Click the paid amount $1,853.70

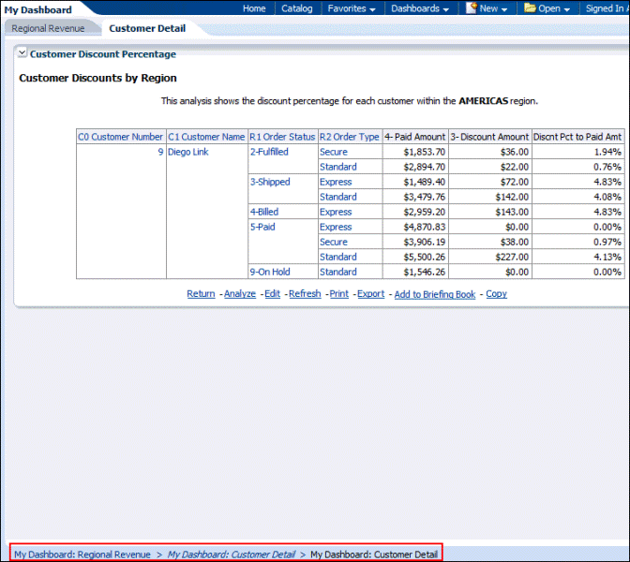click(x=425, y=152)
